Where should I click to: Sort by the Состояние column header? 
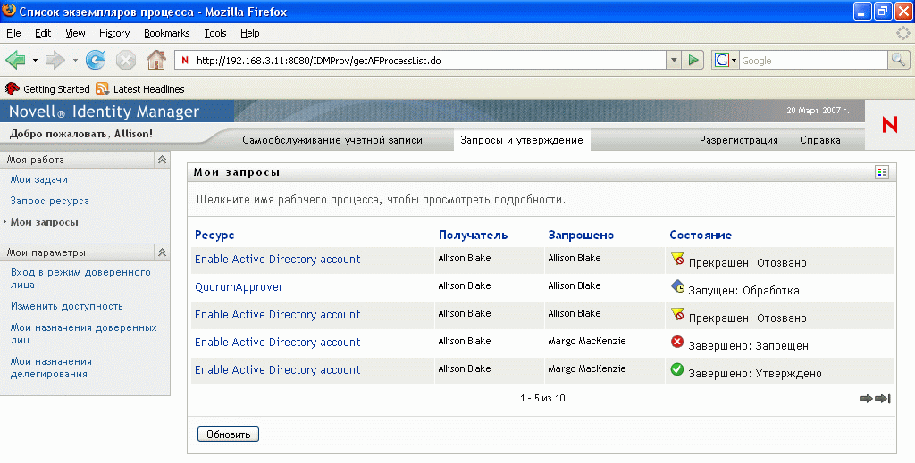pos(701,236)
